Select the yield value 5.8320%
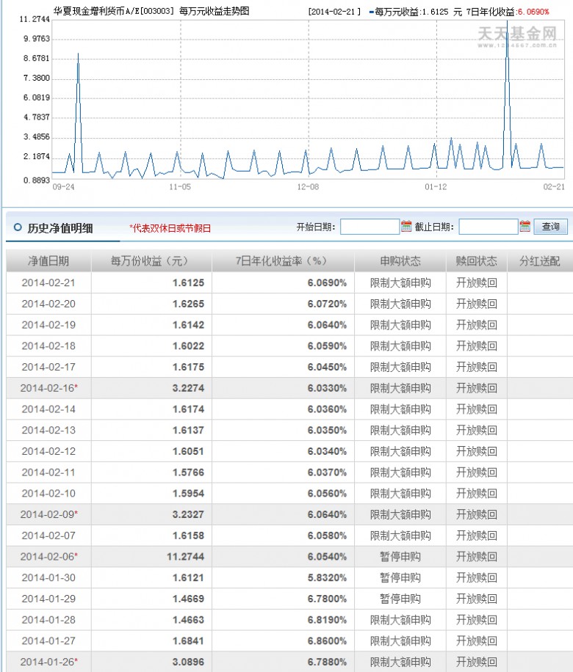573x672 pixels. 327,577
